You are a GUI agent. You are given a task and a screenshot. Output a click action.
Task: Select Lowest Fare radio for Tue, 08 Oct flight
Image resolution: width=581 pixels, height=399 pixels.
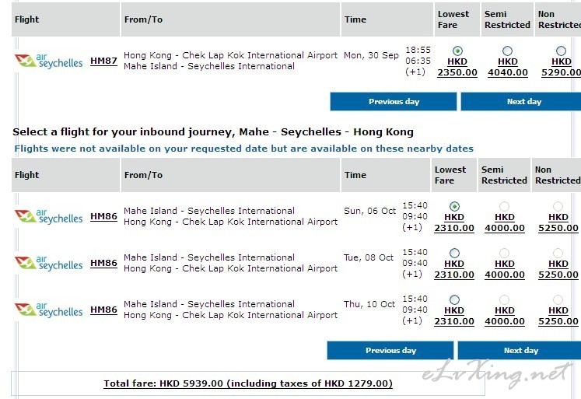[x=454, y=253]
